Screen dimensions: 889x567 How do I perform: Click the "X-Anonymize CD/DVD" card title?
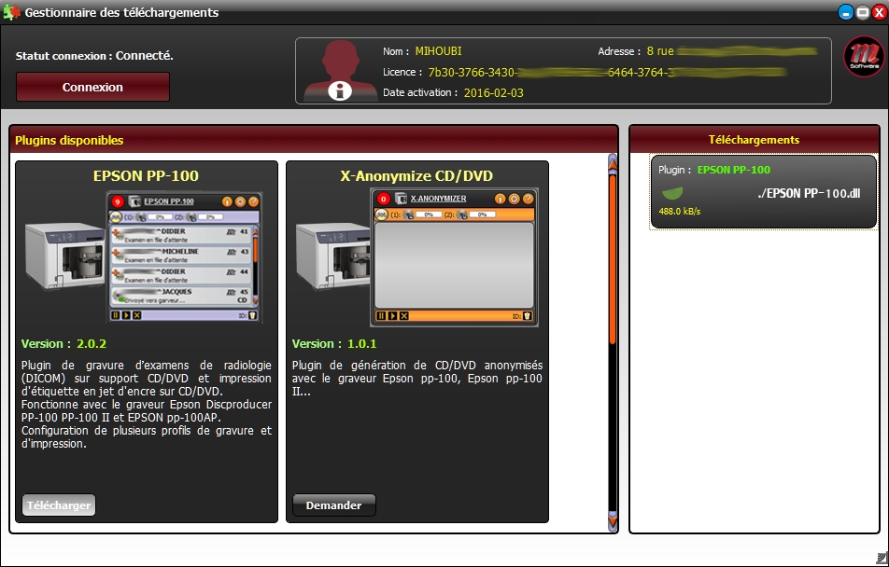[416, 175]
